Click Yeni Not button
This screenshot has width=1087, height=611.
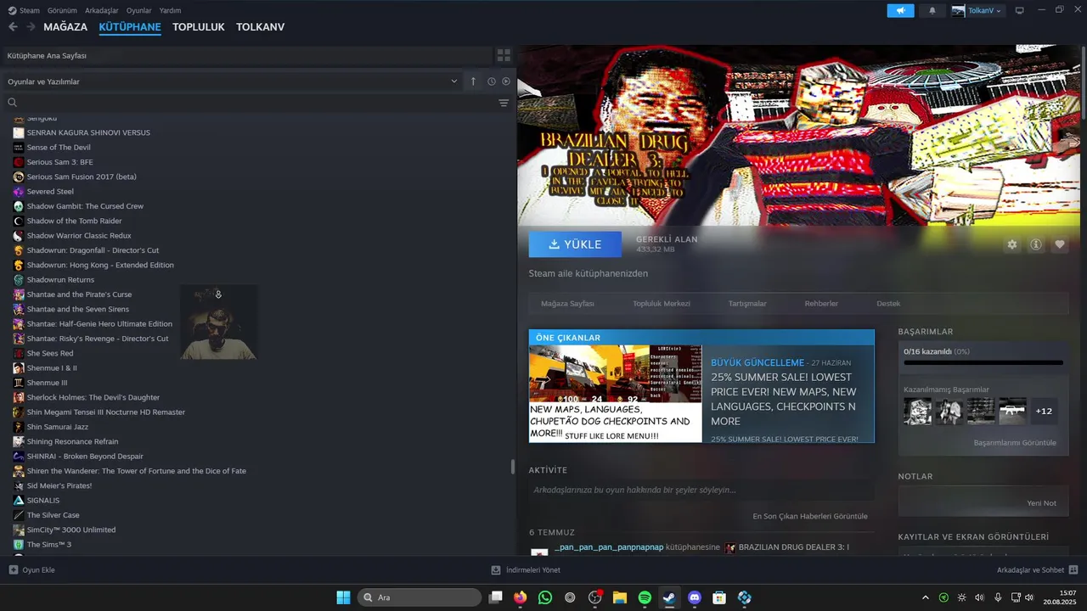(x=1041, y=503)
